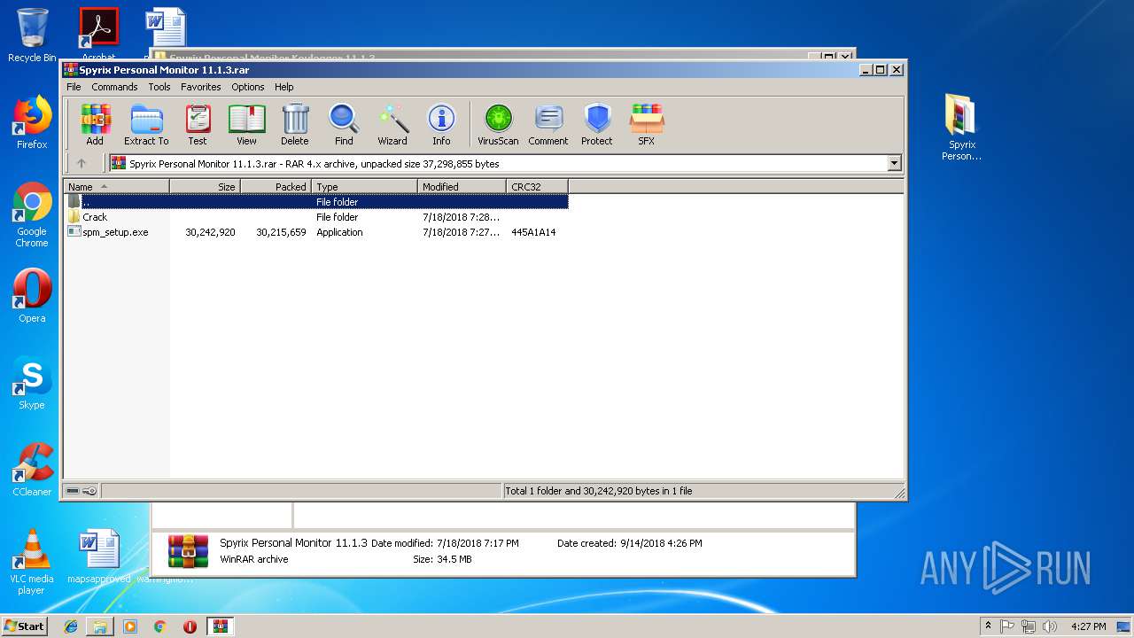
Task: Click the network tray icon
Action: pos(1029,626)
